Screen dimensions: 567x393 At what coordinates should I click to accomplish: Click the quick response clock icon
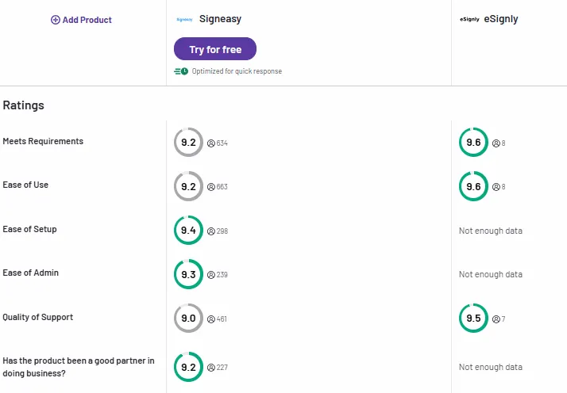[x=181, y=71]
